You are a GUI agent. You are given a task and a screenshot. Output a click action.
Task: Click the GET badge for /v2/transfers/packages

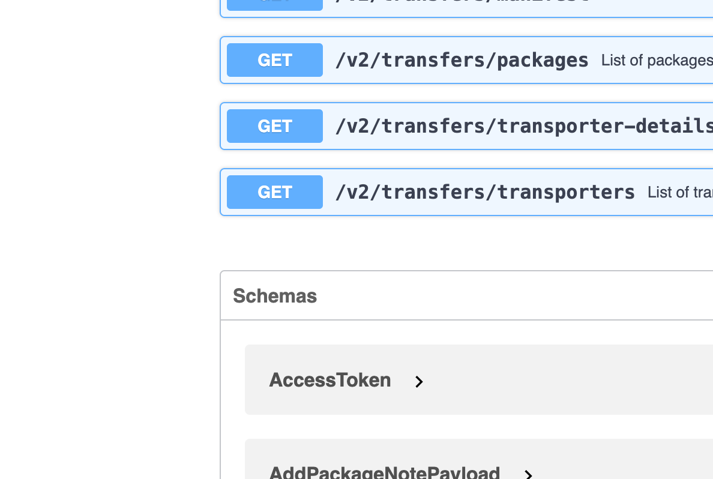pyautogui.click(x=275, y=60)
